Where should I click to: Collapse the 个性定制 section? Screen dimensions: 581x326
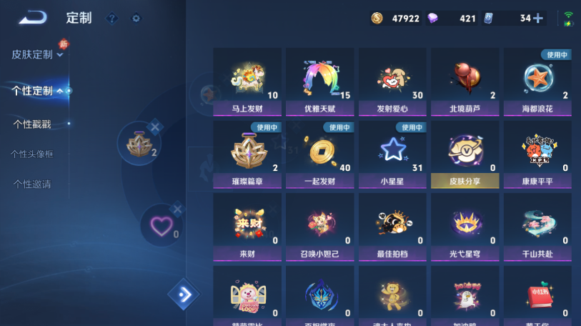click(x=37, y=91)
